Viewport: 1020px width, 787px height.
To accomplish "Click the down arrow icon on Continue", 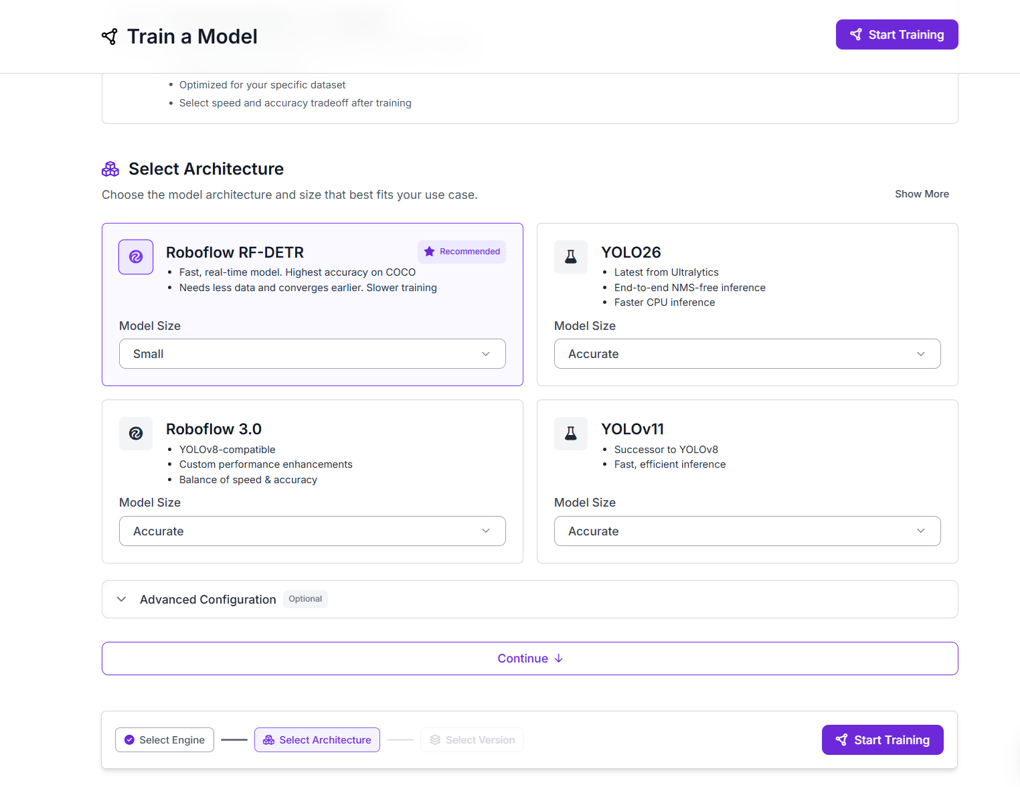I will tap(559, 659).
